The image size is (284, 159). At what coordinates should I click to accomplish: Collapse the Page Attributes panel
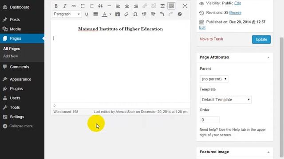coord(268,57)
